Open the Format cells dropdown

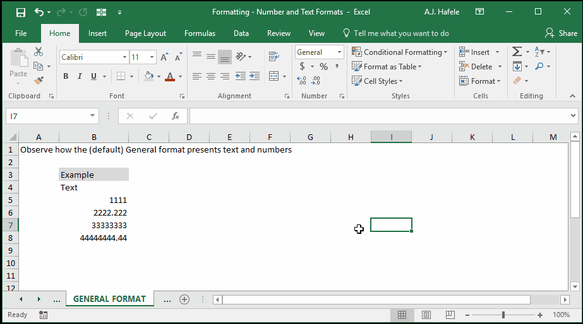pos(480,81)
